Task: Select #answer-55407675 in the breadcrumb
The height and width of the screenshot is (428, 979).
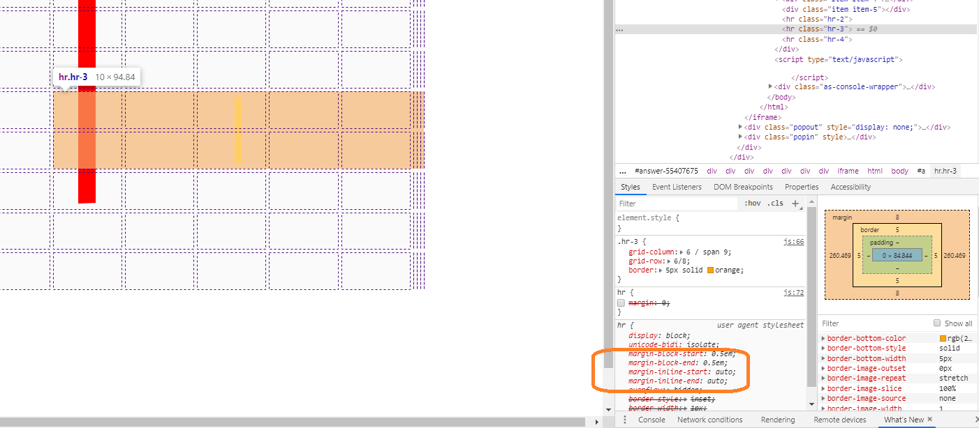Action: [x=666, y=171]
